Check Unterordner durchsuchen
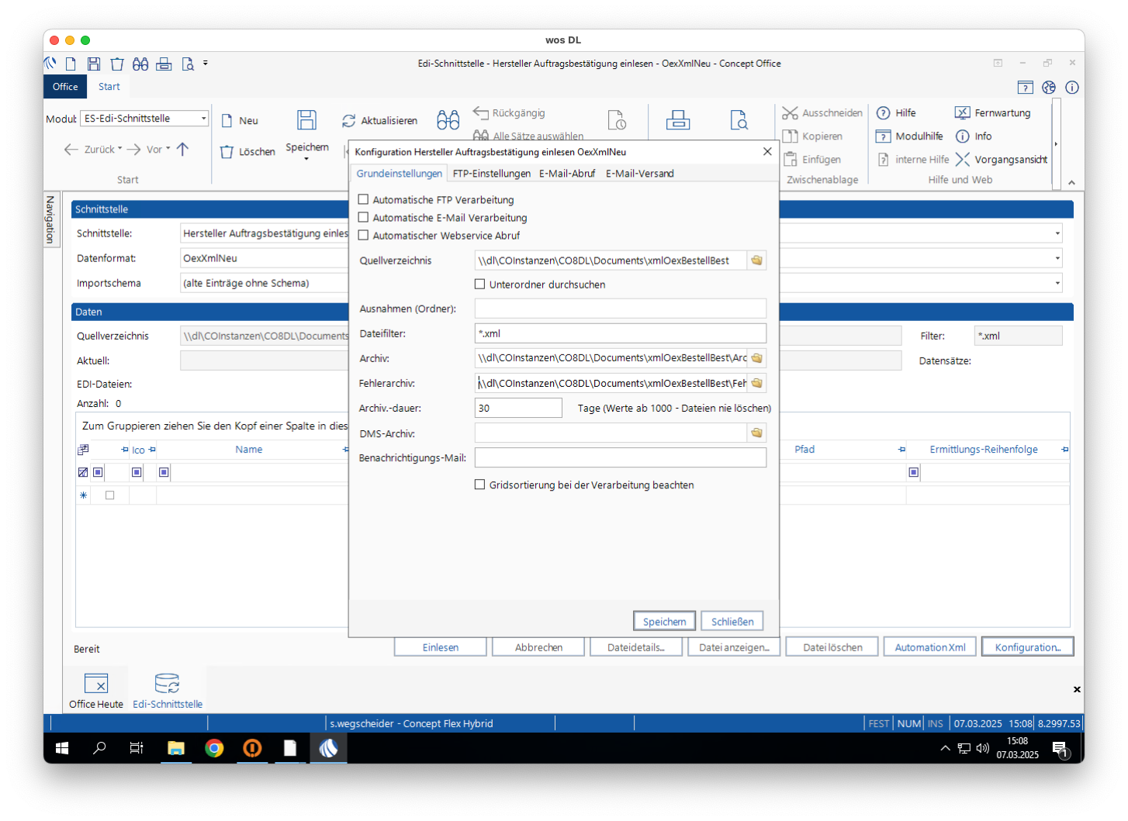1128x821 pixels. 479,284
